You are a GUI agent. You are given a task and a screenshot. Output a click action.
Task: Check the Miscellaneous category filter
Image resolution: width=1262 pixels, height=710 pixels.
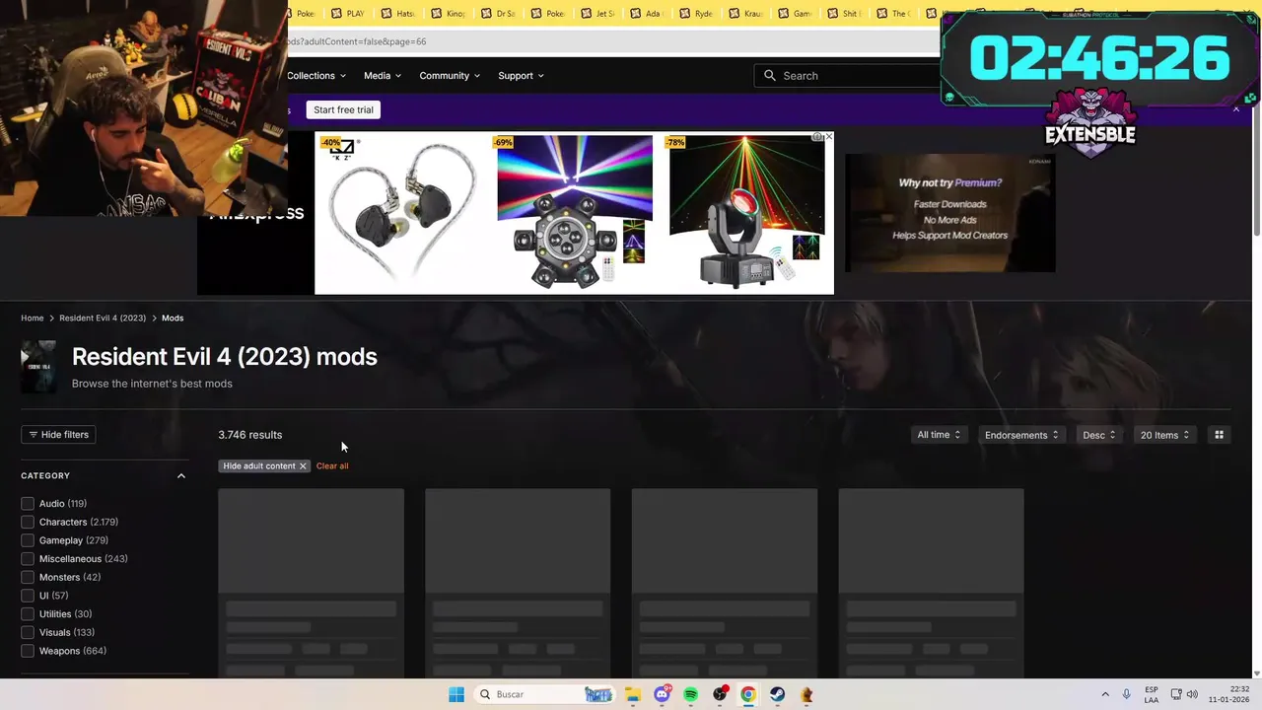click(28, 559)
